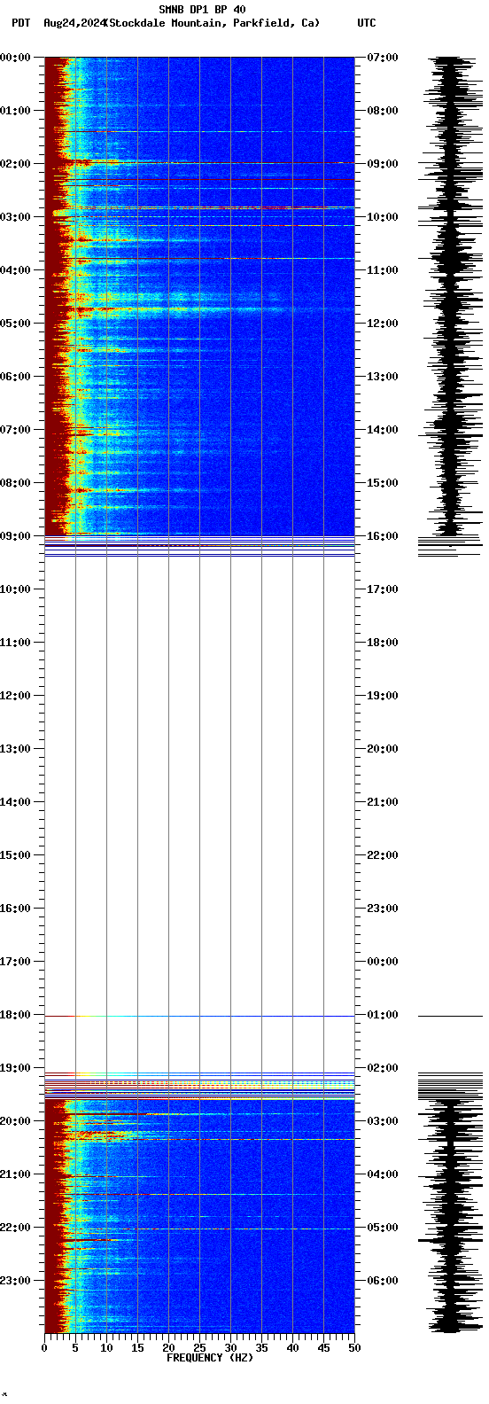Click the "20:00" label on the UTC axis
Image resolution: width=489 pixels, height=1404 pixels.
coord(383,749)
